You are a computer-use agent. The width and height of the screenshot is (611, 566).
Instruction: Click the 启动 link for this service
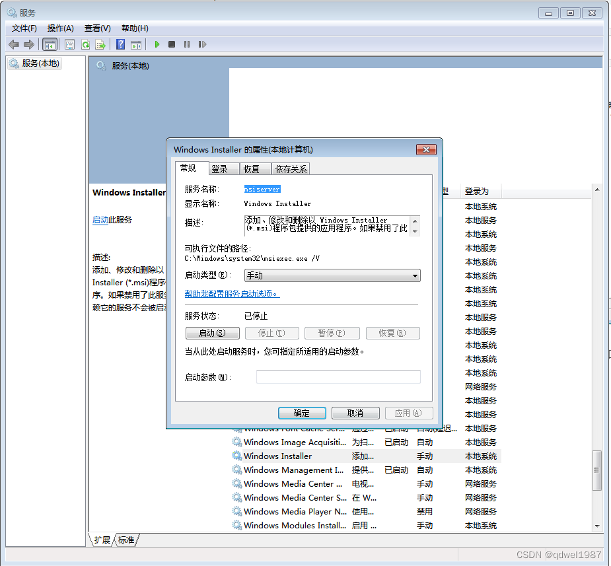[x=100, y=220]
